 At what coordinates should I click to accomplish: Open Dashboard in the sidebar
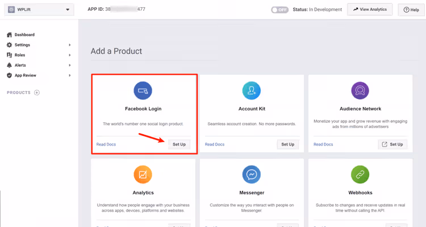click(24, 35)
